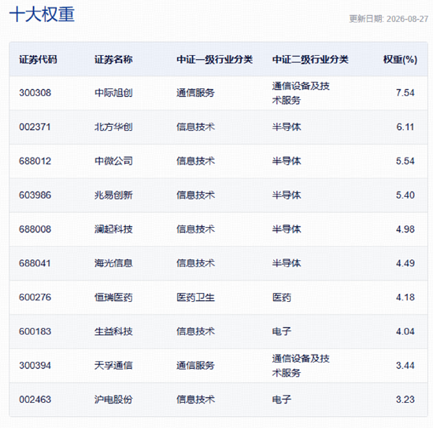This screenshot has width=433, height=428.
Task: Click 医药卫生 industry cell
Action: (195, 297)
